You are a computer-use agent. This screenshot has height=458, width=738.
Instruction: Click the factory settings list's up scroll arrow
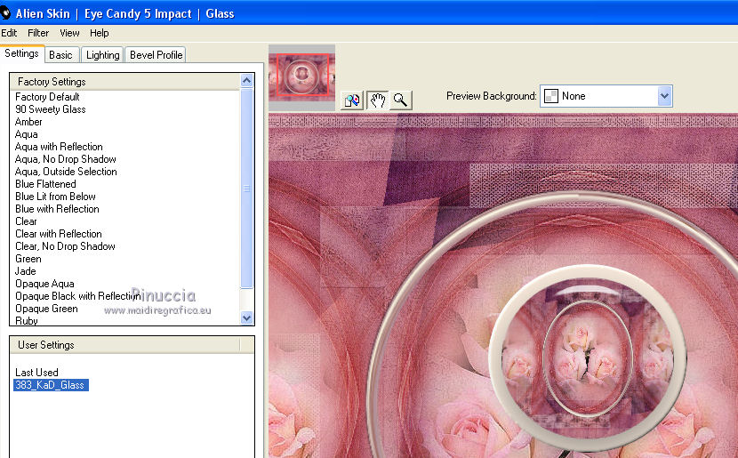(246, 81)
